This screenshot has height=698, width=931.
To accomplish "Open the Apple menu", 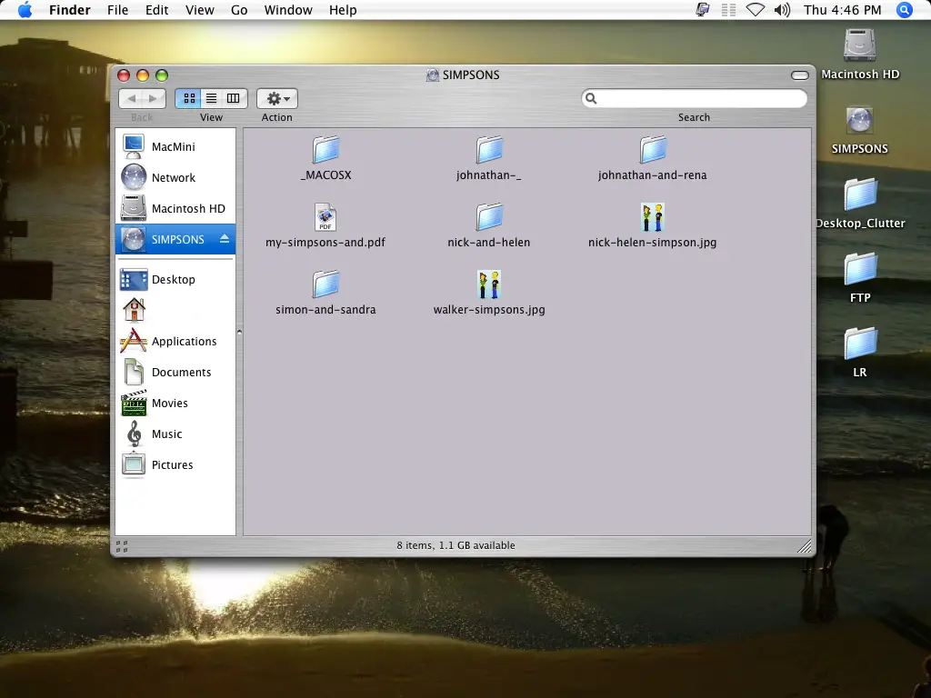I will point(25,10).
